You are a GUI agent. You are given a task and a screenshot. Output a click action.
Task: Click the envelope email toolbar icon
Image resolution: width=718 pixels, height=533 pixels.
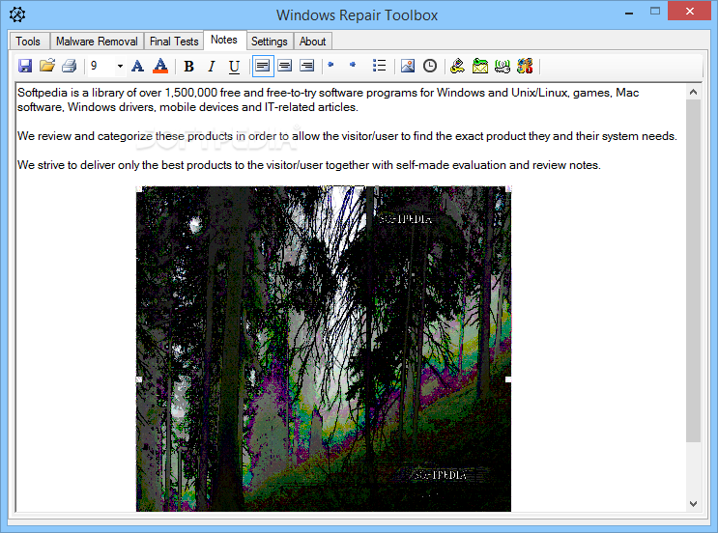coord(480,66)
